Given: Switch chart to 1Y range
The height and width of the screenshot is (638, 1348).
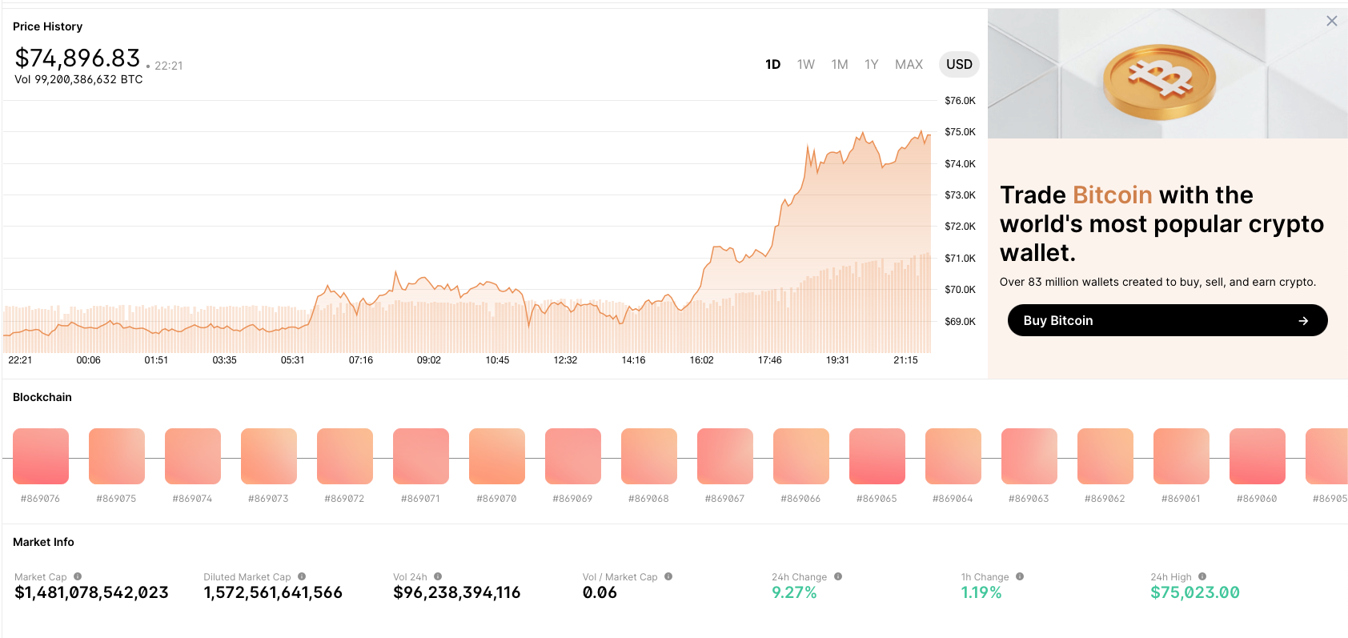Looking at the screenshot, I should (x=871, y=64).
